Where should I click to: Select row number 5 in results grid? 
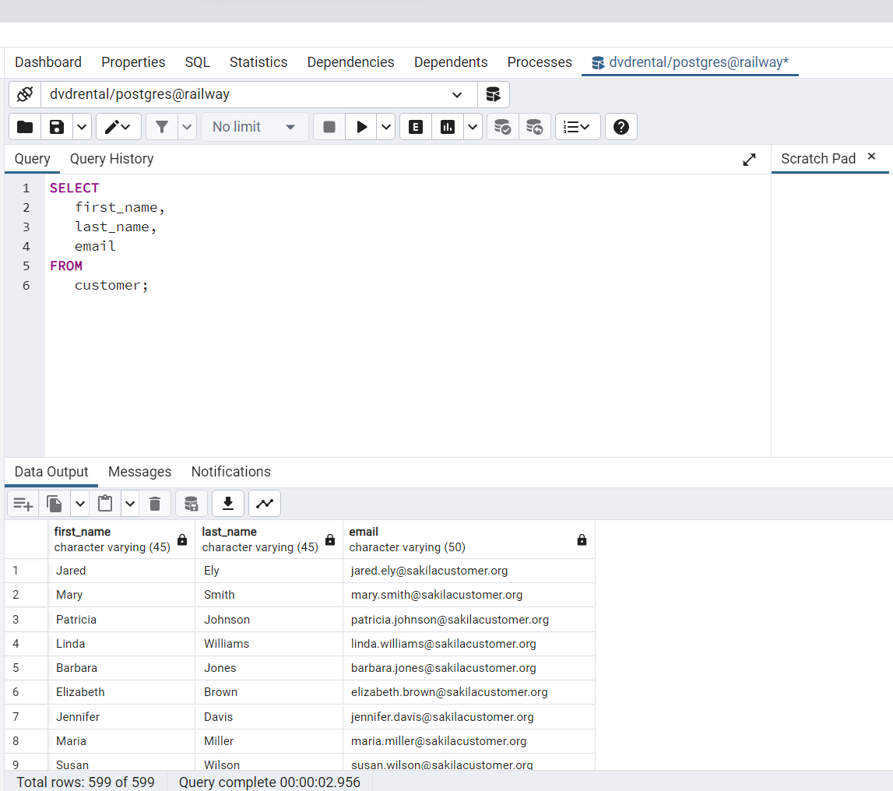click(x=26, y=668)
